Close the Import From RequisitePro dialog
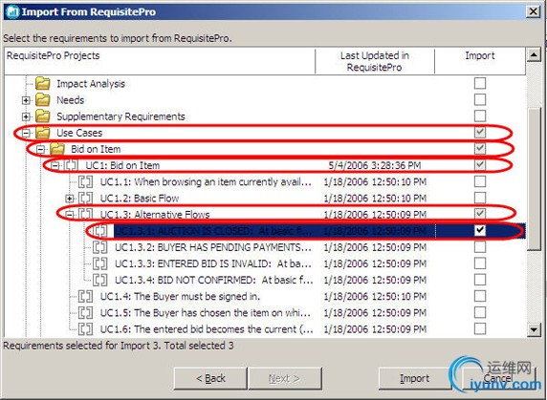547x400 pixels. point(534,11)
